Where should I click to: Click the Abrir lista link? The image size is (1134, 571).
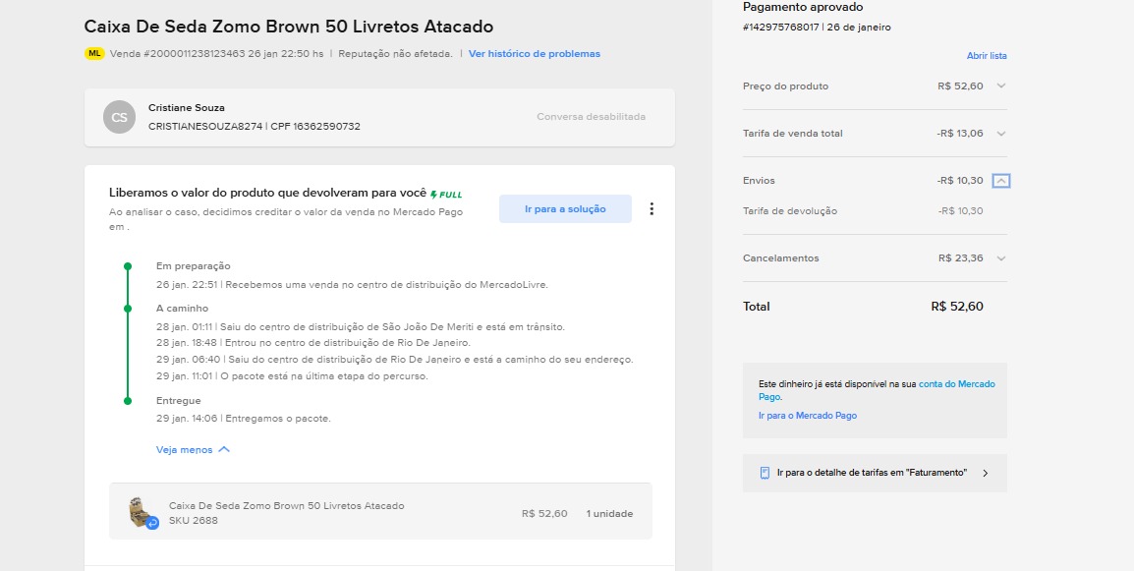(x=987, y=56)
